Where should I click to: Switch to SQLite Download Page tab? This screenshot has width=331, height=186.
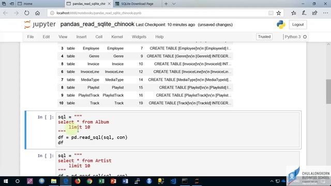click(137, 4)
